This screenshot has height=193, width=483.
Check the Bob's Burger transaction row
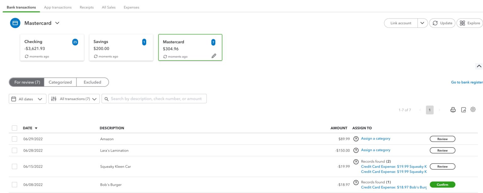pos(14,185)
